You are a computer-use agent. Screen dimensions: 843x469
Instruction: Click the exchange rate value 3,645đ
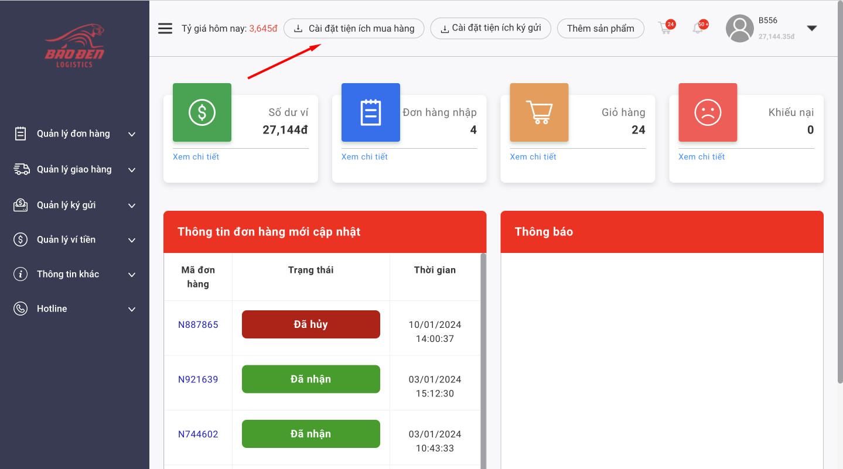(263, 28)
